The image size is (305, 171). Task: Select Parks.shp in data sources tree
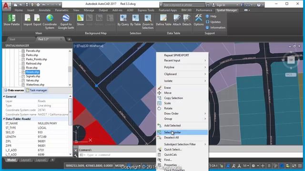coord(32,55)
